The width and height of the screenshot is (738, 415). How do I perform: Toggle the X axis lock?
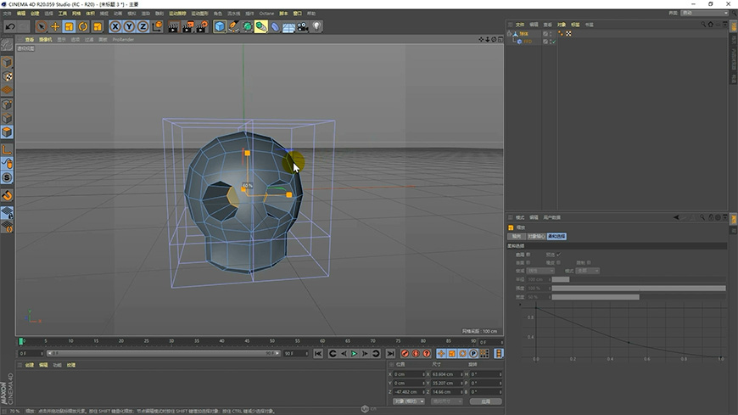pyautogui.click(x=115, y=27)
